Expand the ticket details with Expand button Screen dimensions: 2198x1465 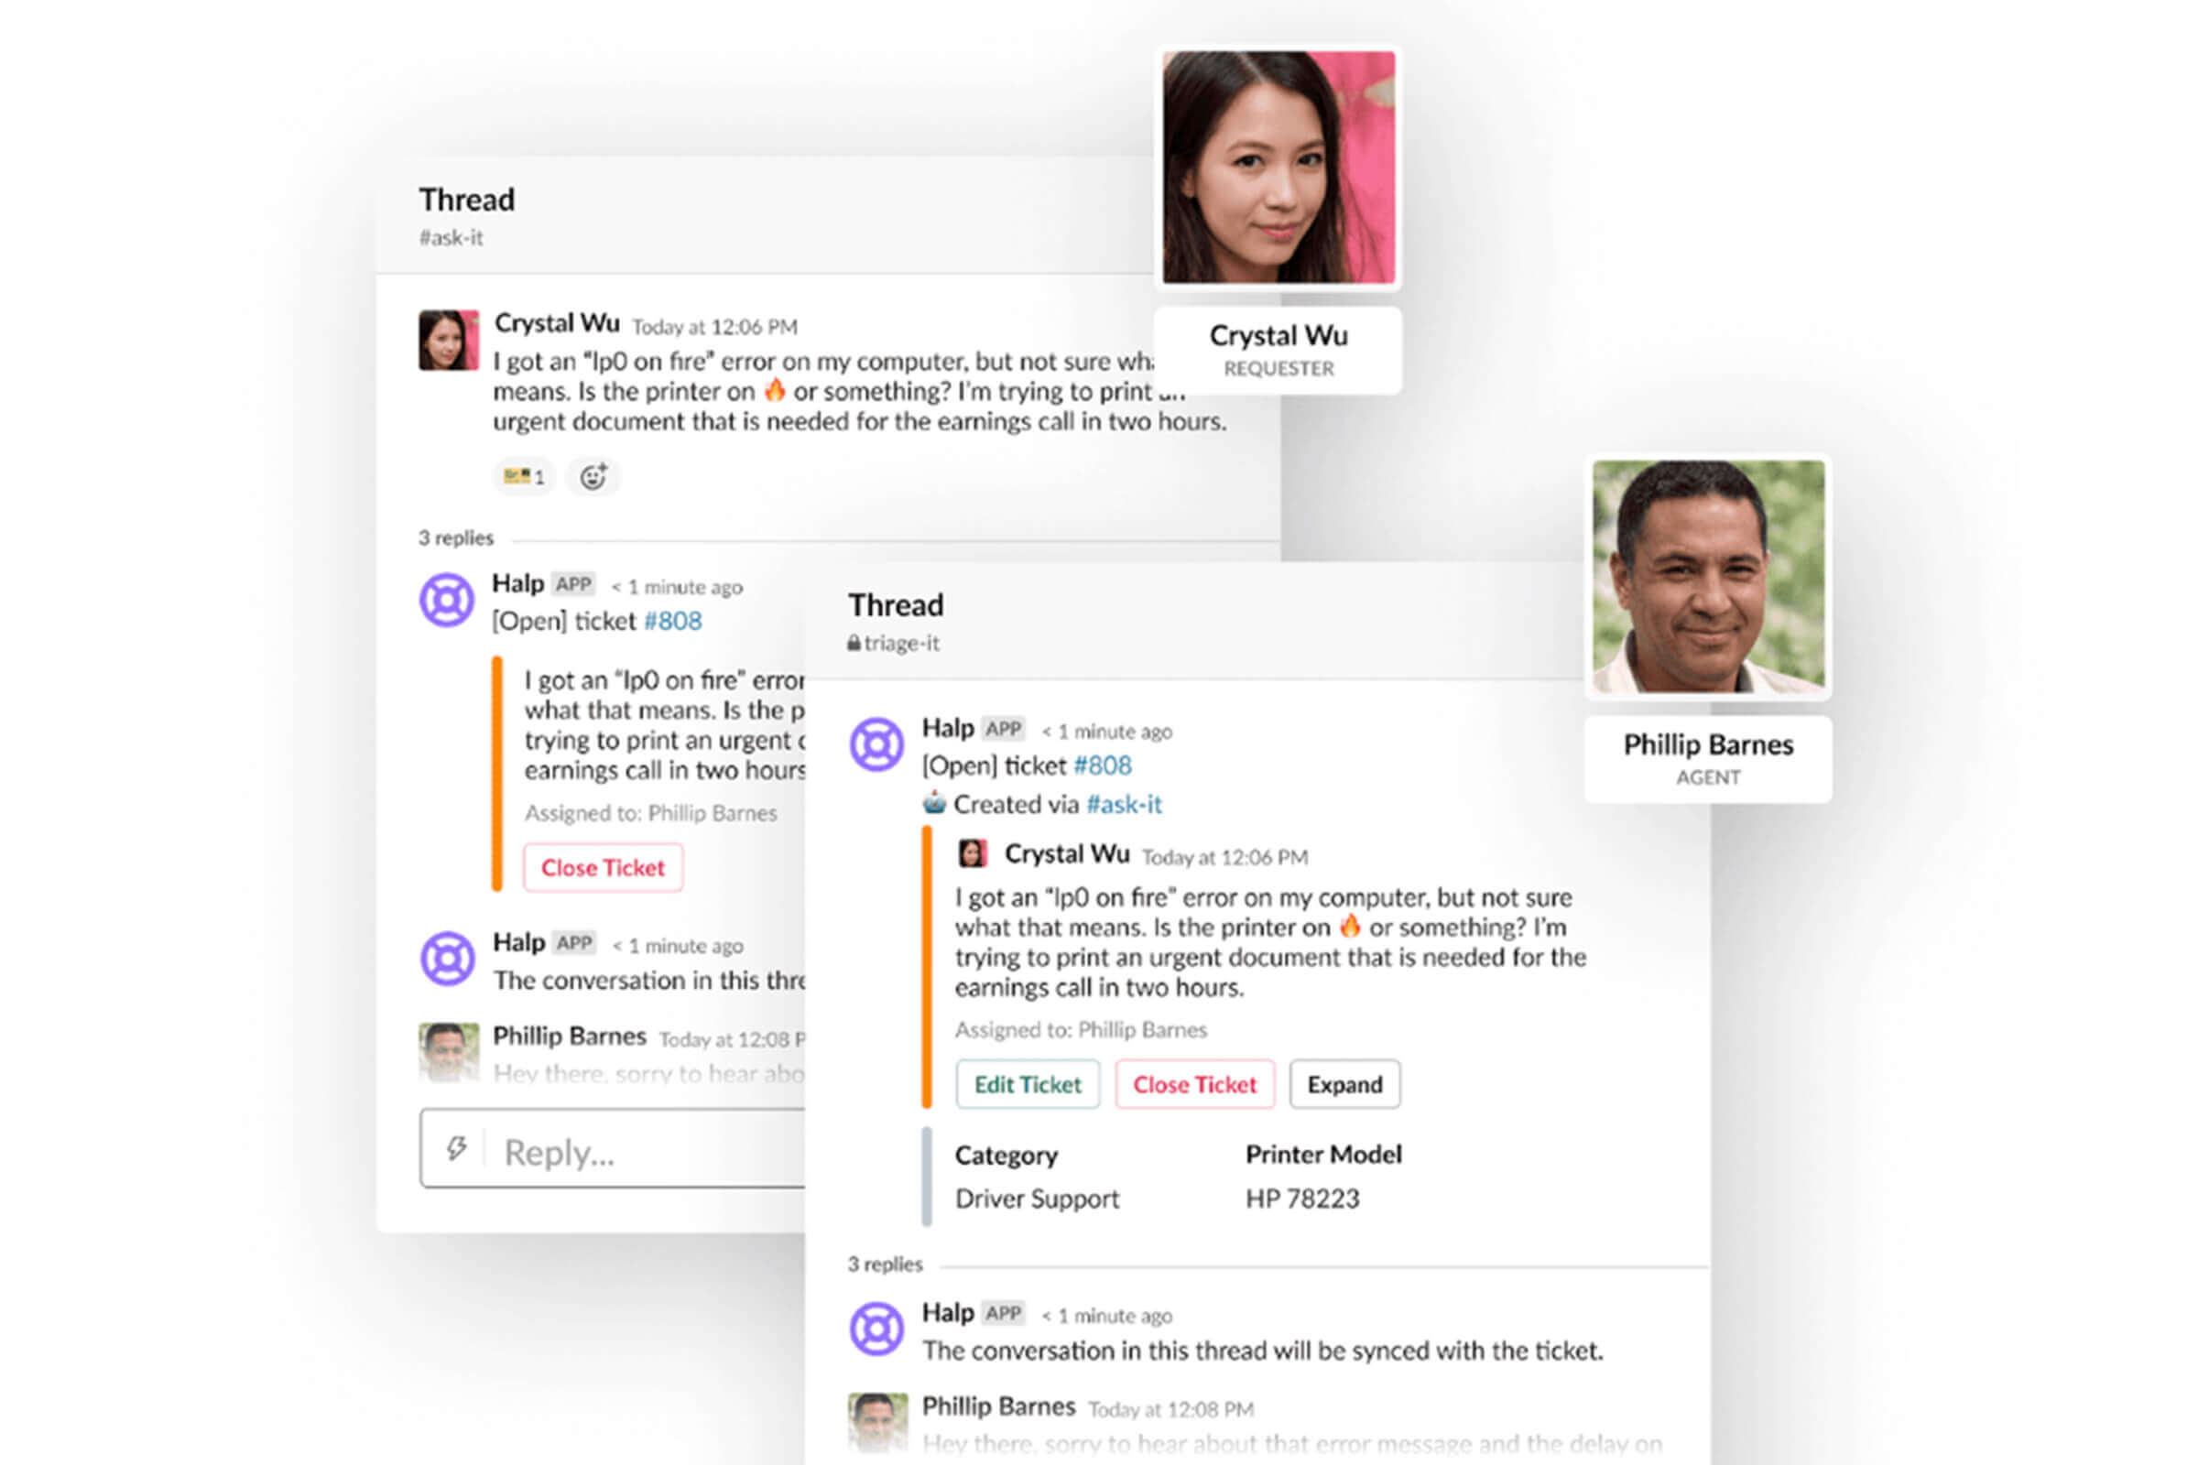(x=1344, y=1084)
